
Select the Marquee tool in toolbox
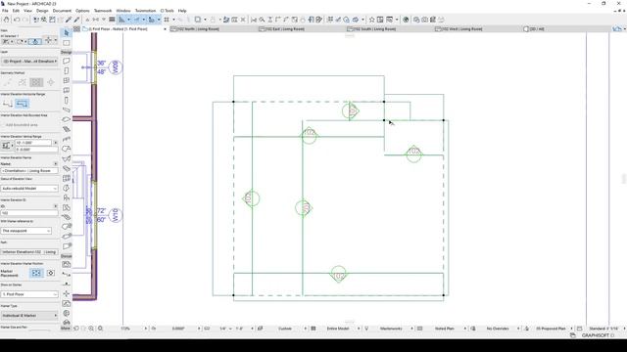coord(67,43)
